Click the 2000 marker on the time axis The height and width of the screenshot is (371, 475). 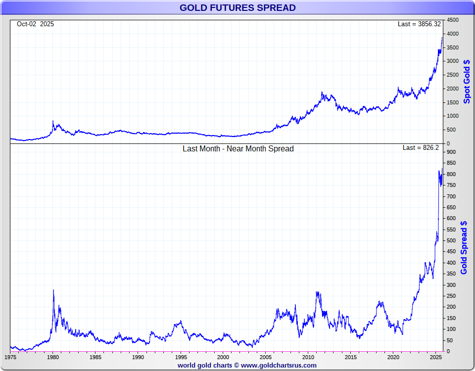pyautogui.click(x=223, y=357)
